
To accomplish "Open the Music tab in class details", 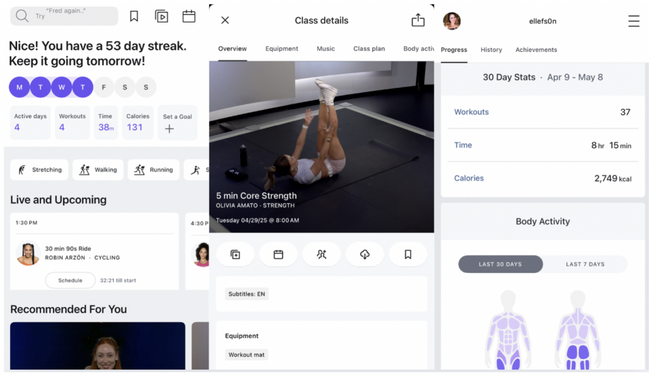I will point(325,49).
